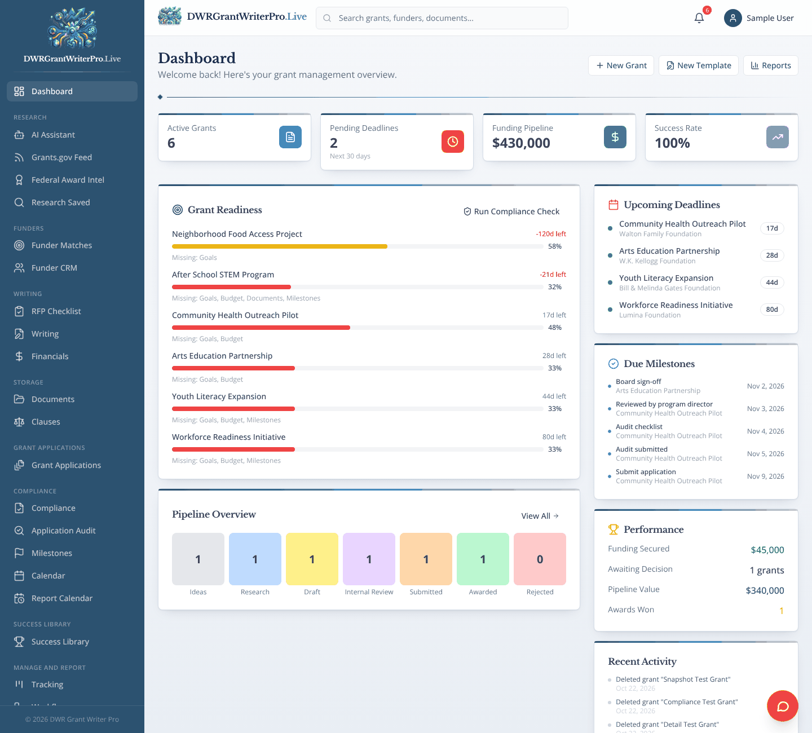Image resolution: width=812 pixels, height=733 pixels.
Task: Navigate to Documents in the sidebar
Action: (x=72, y=399)
